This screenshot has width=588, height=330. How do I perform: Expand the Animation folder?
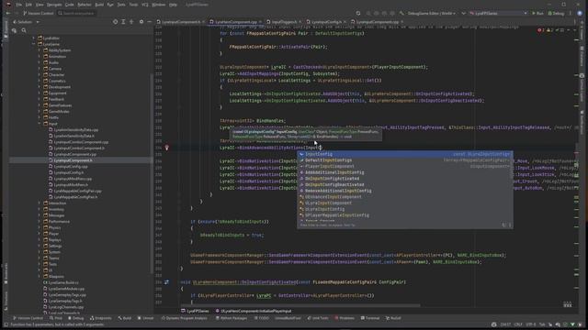coord(40,57)
